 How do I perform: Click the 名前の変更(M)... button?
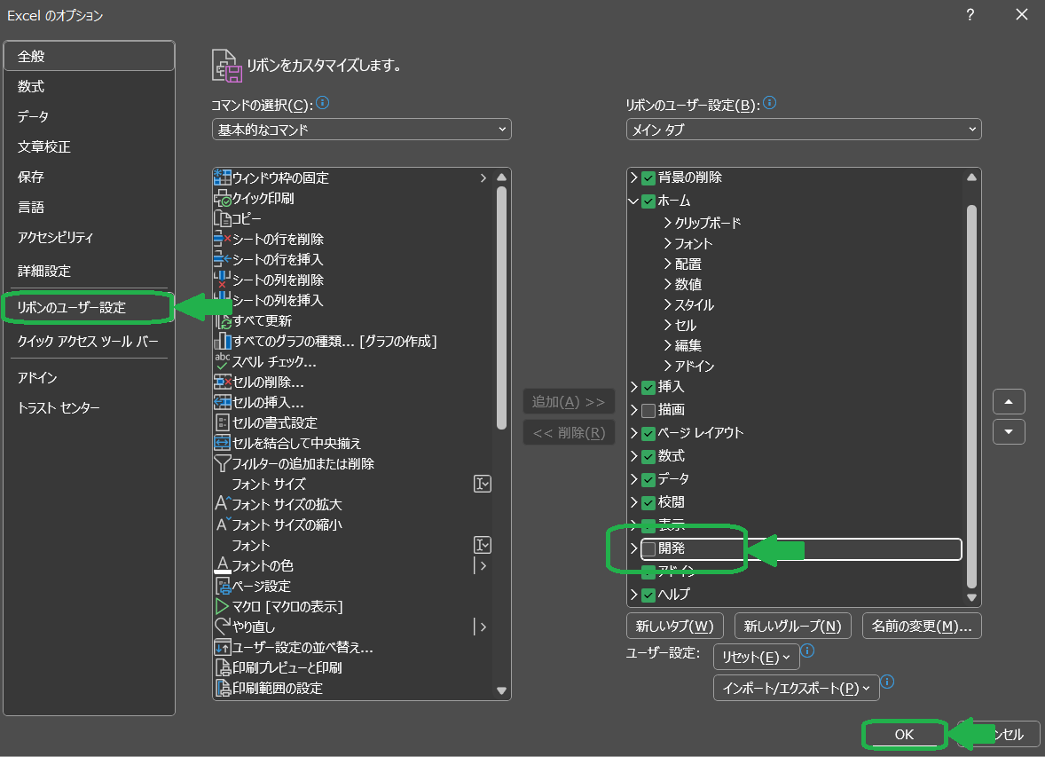click(922, 627)
